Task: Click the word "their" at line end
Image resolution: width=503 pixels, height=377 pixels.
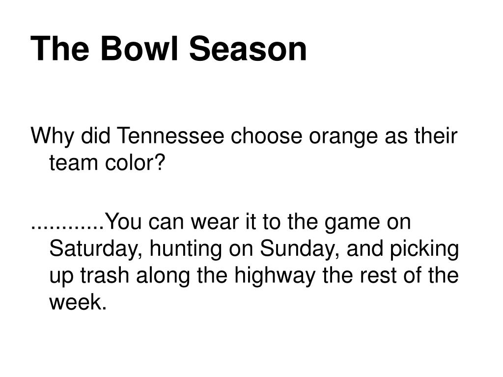Action: point(436,135)
